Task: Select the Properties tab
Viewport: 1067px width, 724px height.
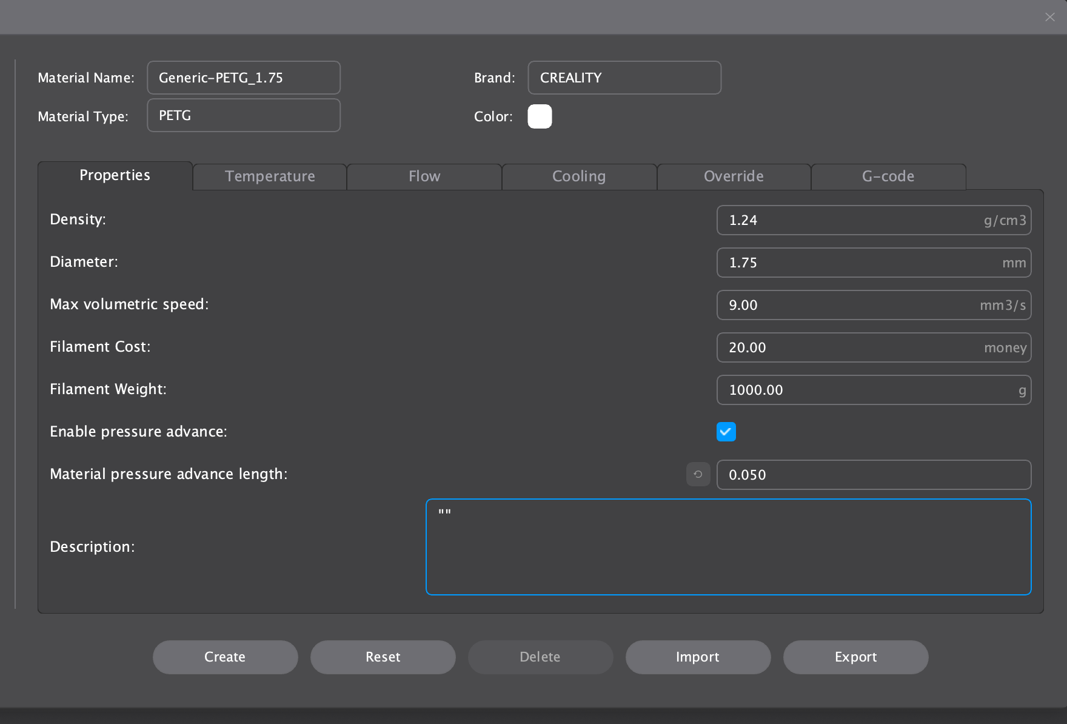Action: point(115,175)
